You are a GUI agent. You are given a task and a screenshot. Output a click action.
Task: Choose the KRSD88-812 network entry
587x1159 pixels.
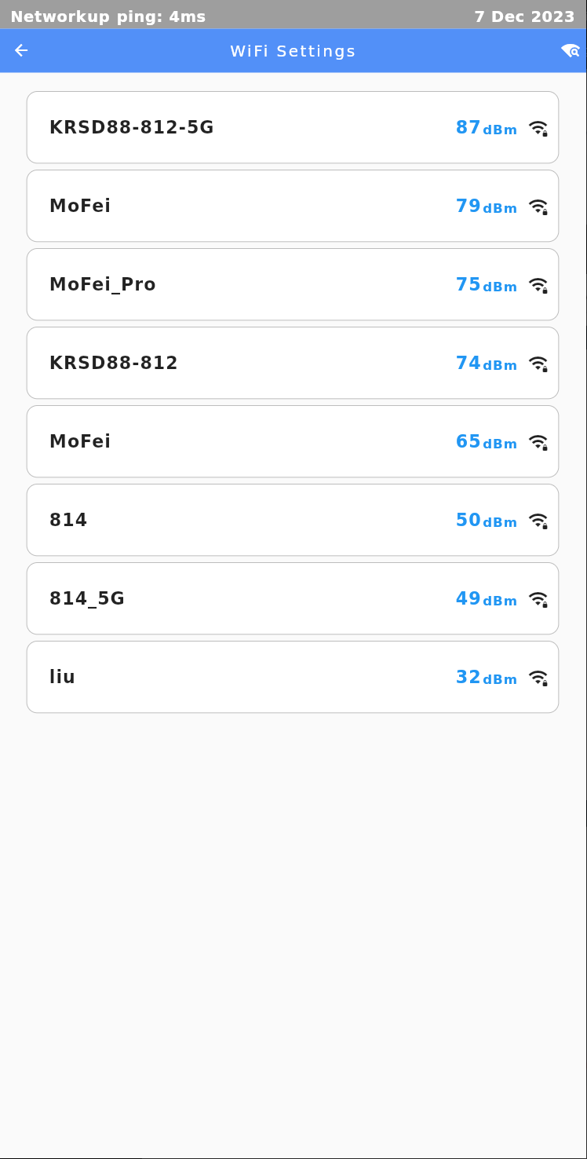coord(114,363)
